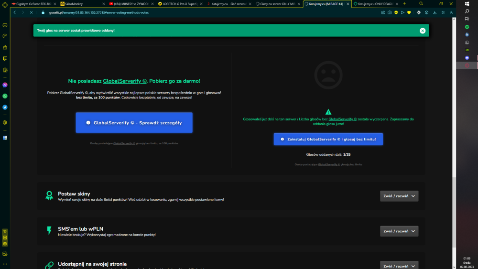This screenshot has width=478, height=269.
Task: Take a snapshot with the camera icon
Action: pos(390,12)
